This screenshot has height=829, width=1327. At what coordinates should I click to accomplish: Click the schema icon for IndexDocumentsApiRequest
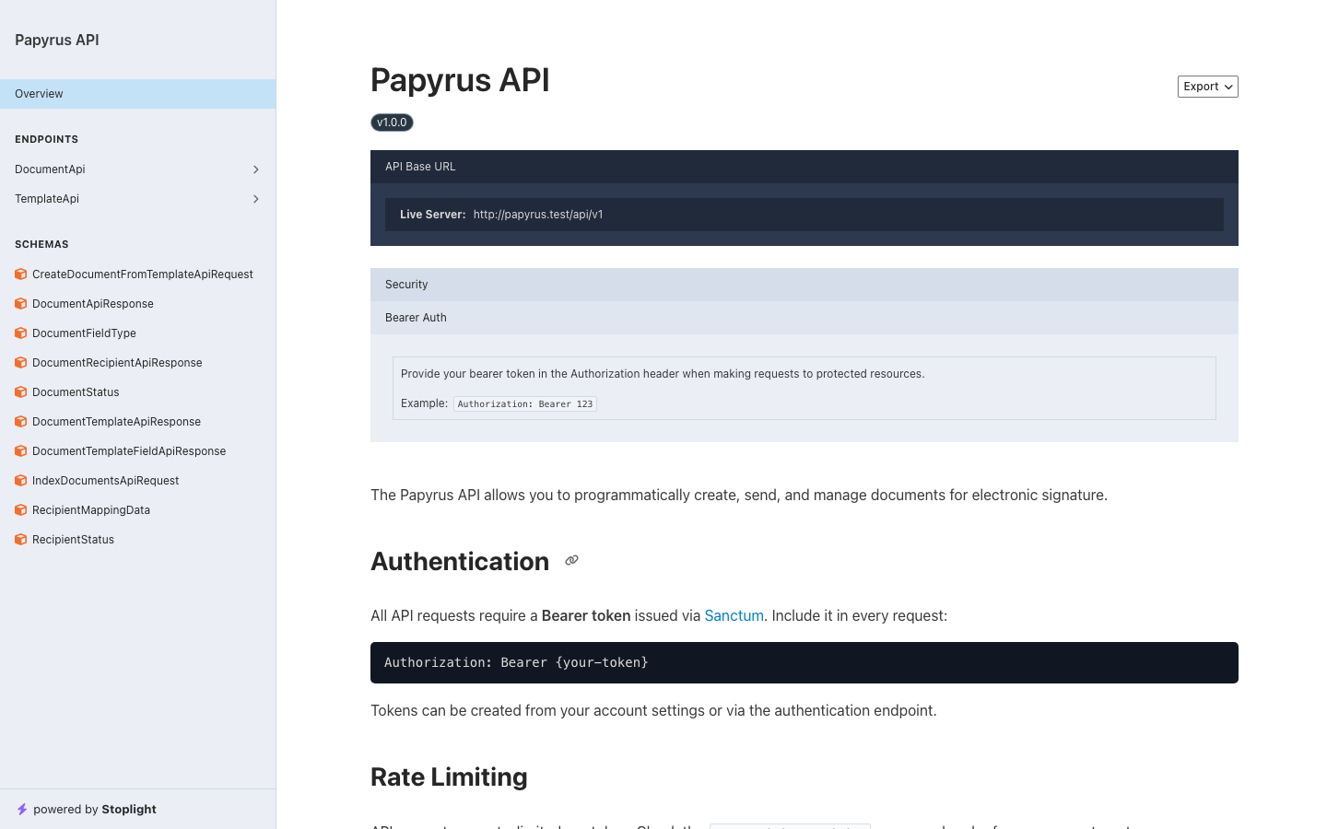click(20, 480)
